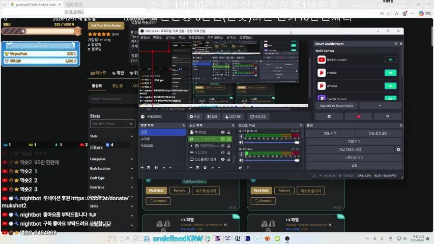Open advanced audio properties in mixer footer

[x=241, y=167]
